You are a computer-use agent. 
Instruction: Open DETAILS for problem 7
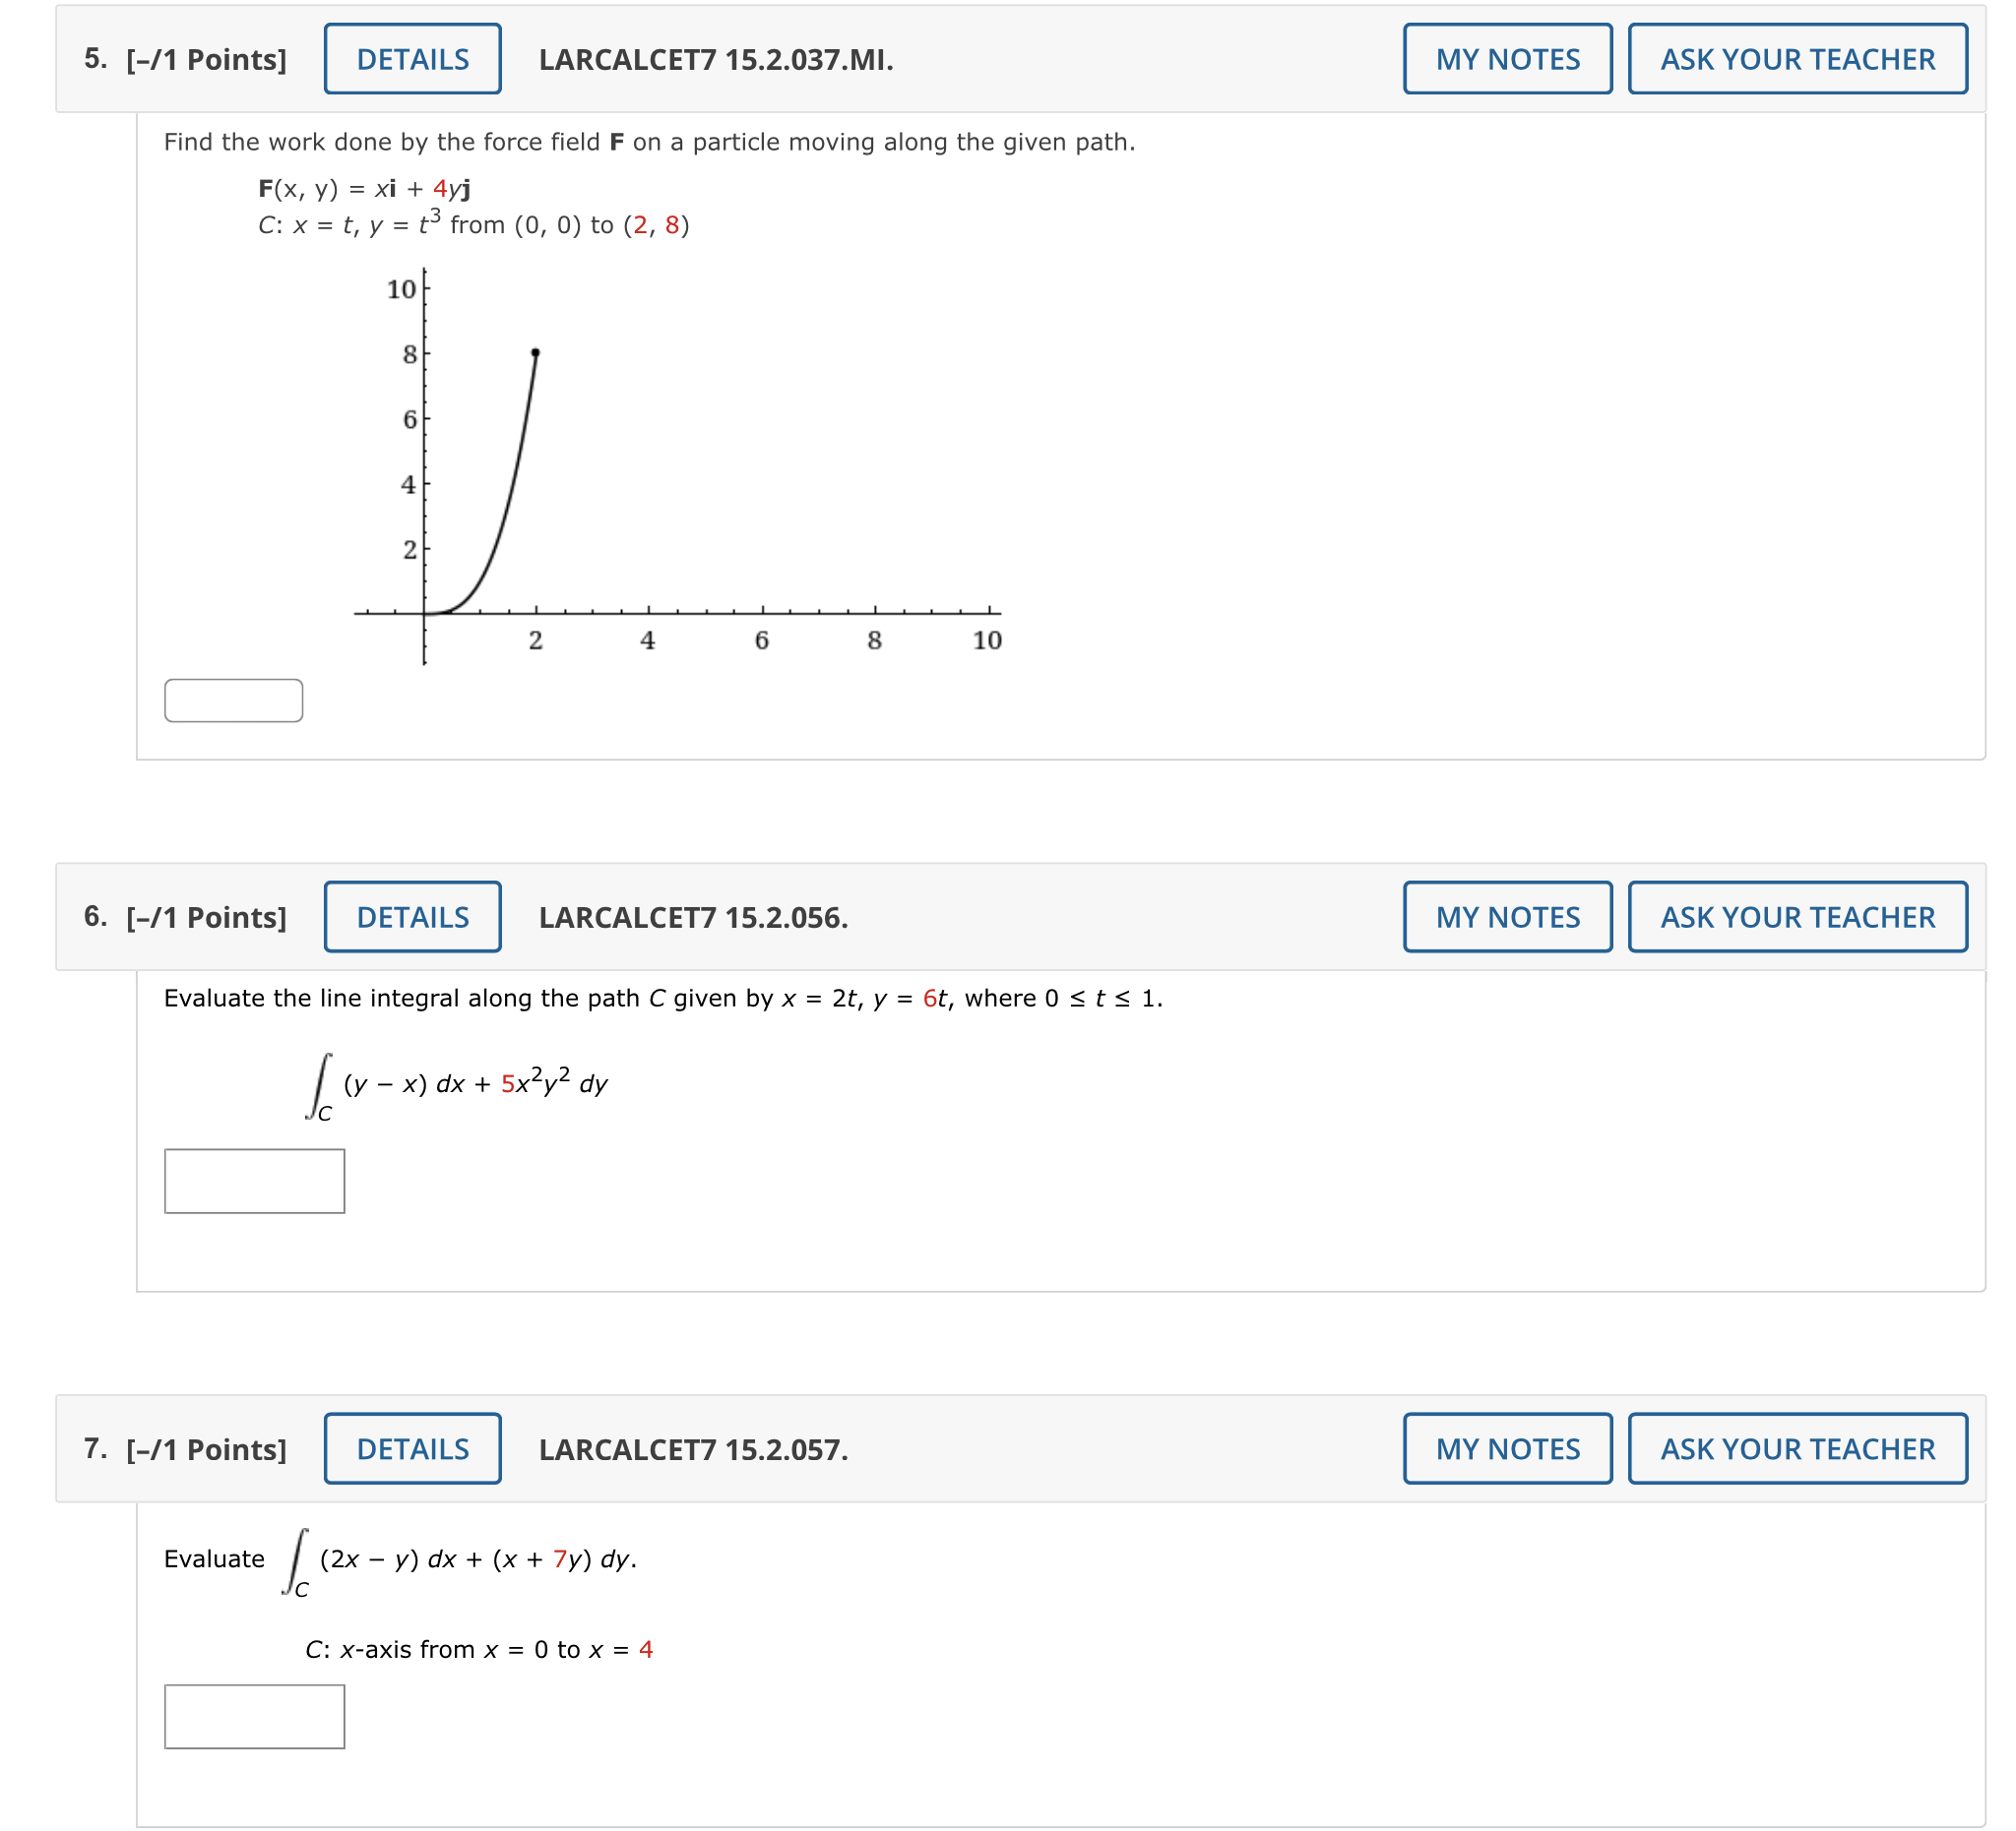411,1449
